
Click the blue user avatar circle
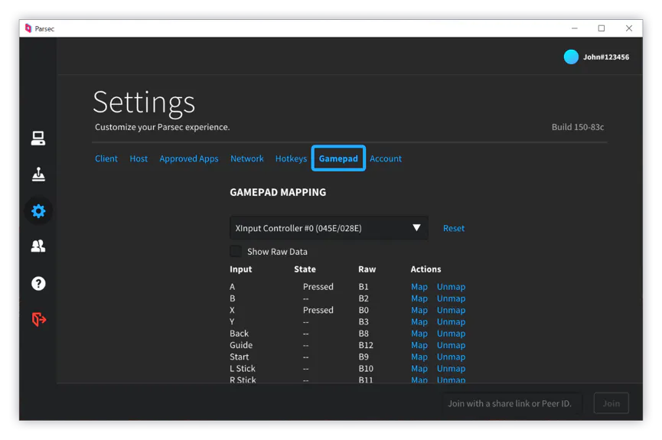coord(571,57)
